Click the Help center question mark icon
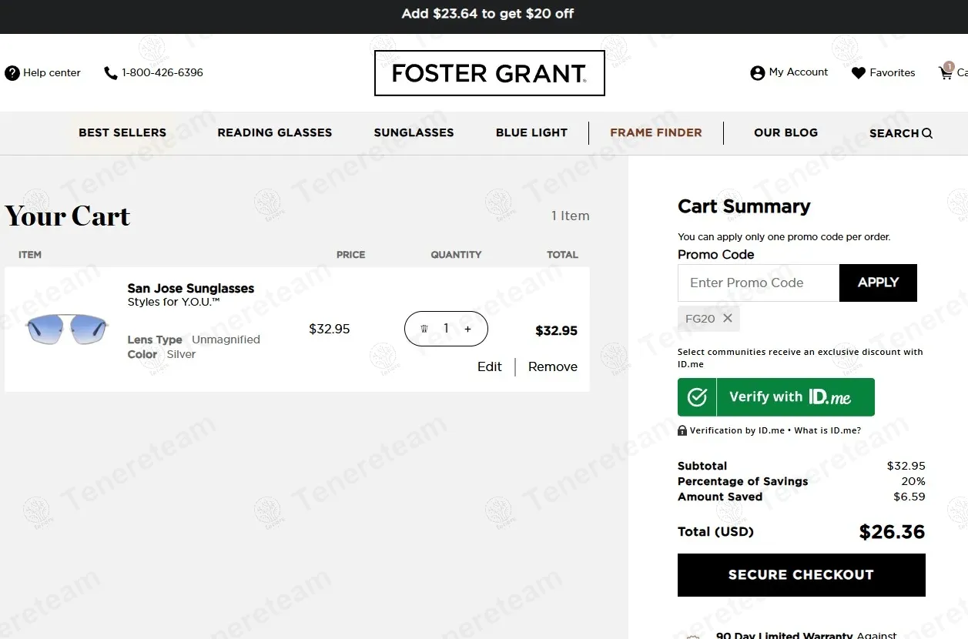Viewport: 968px width, 639px height. [12, 73]
